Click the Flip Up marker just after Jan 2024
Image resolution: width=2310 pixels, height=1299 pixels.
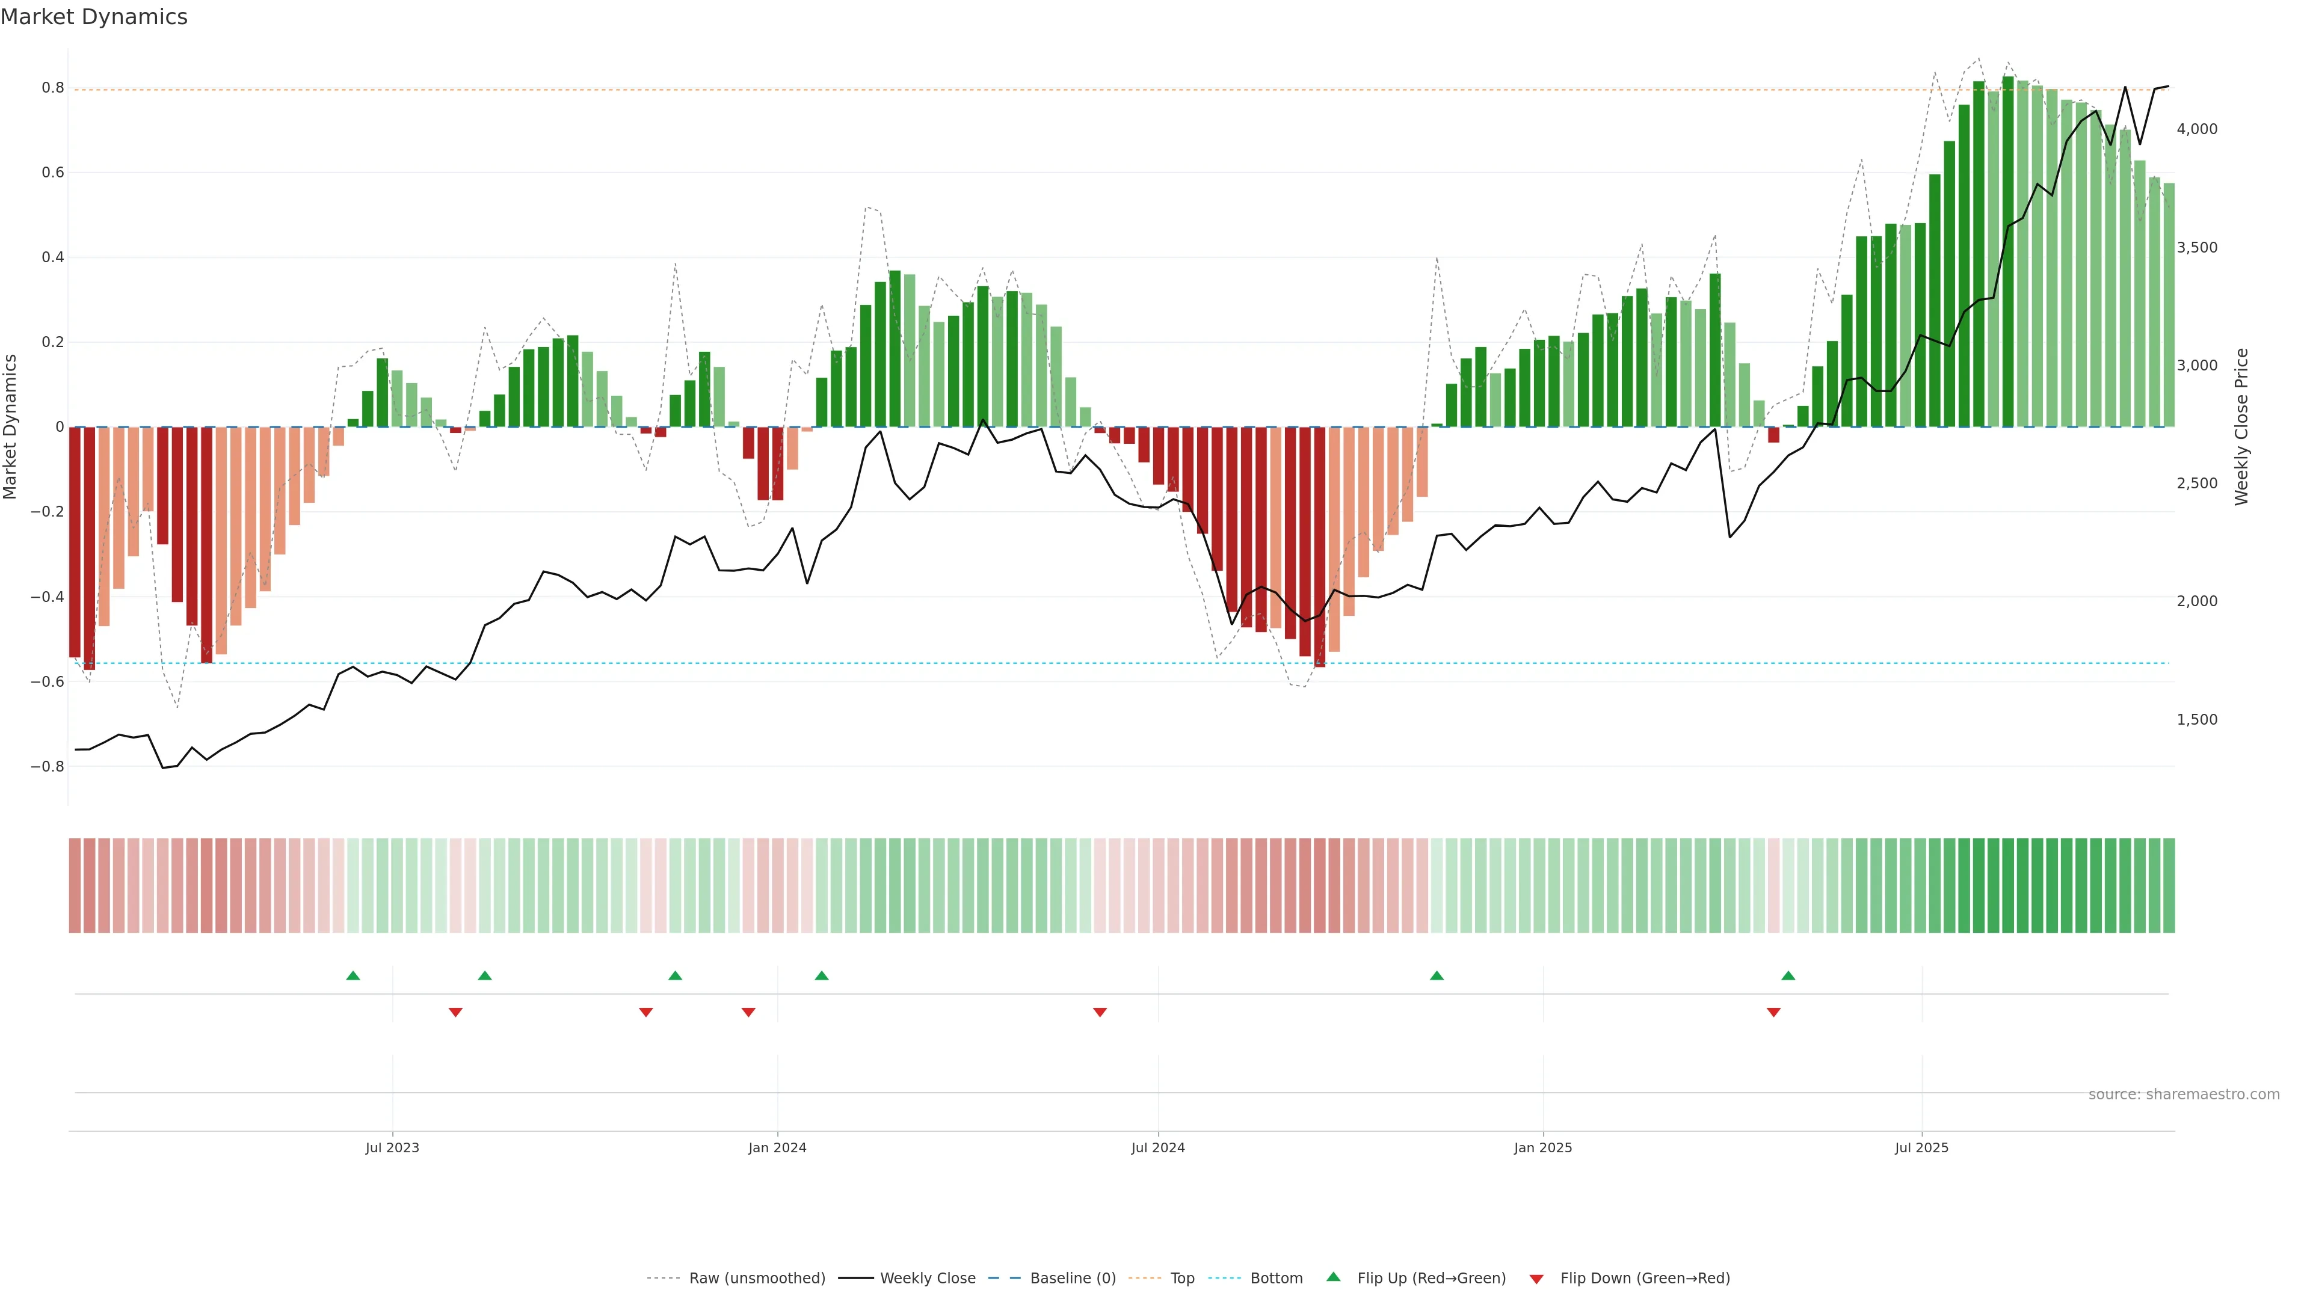click(x=821, y=975)
